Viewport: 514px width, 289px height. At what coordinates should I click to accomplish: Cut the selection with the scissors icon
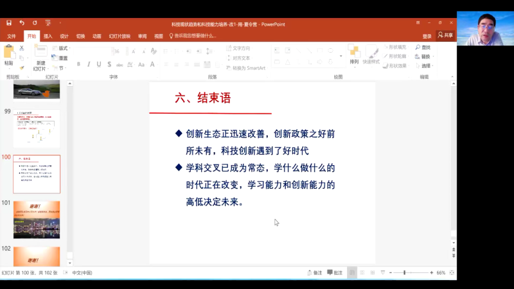pos(22,48)
